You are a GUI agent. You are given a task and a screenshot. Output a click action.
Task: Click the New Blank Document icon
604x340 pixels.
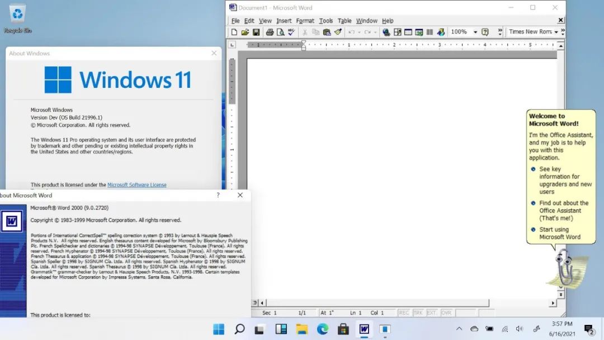click(x=234, y=32)
